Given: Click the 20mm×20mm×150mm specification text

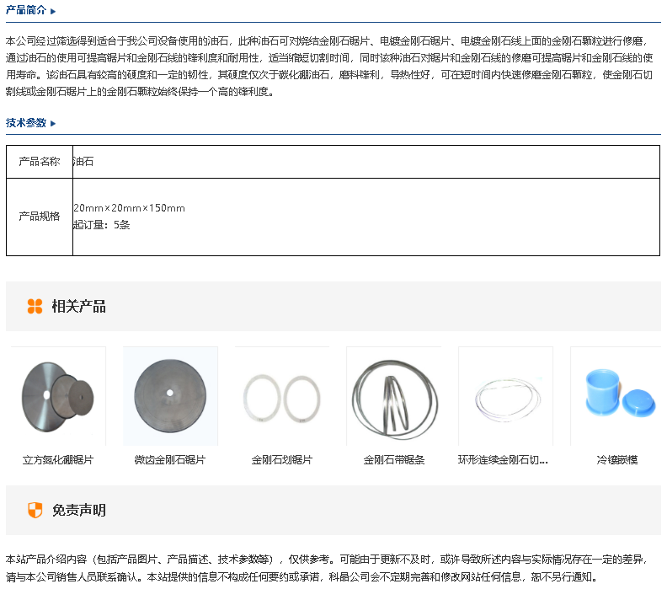Looking at the screenshot, I should click(x=129, y=208).
